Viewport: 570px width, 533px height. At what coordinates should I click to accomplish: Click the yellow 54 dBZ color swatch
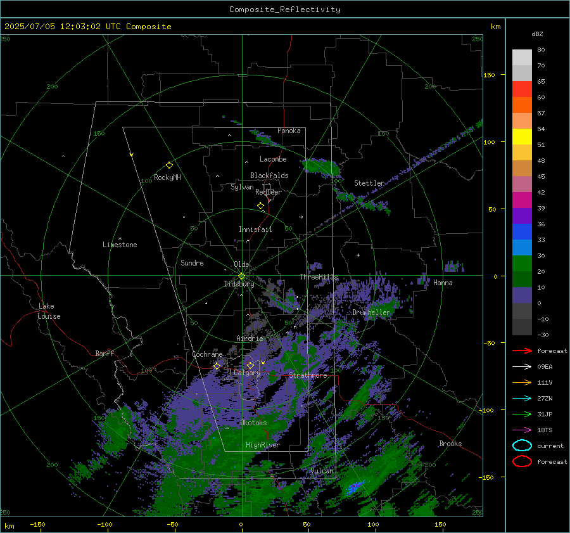pyautogui.click(x=522, y=136)
